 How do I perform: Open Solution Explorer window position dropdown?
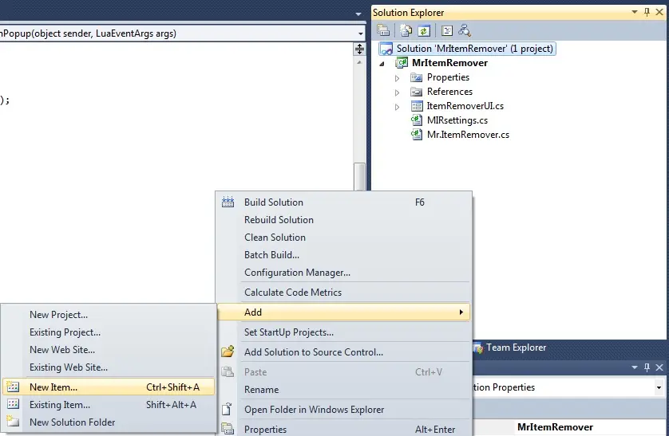click(x=635, y=12)
